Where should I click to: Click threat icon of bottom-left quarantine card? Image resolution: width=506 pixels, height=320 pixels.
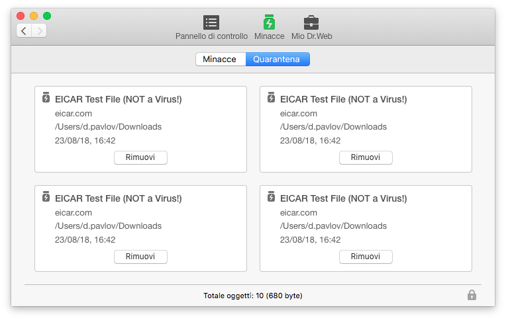coord(46,196)
